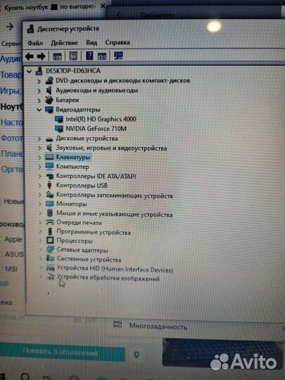285x380 pixels.
Task: Select the Компьютер row
Action: click(x=72, y=167)
